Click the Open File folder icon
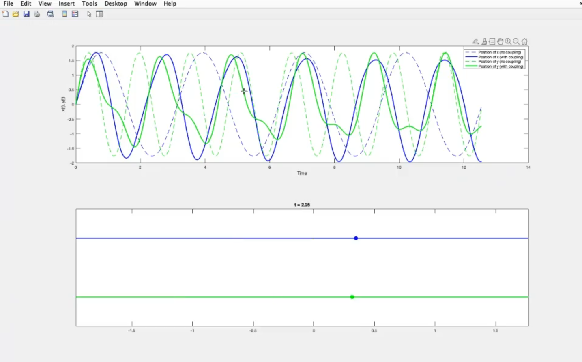This screenshot has height=362, width=582. 16,14
